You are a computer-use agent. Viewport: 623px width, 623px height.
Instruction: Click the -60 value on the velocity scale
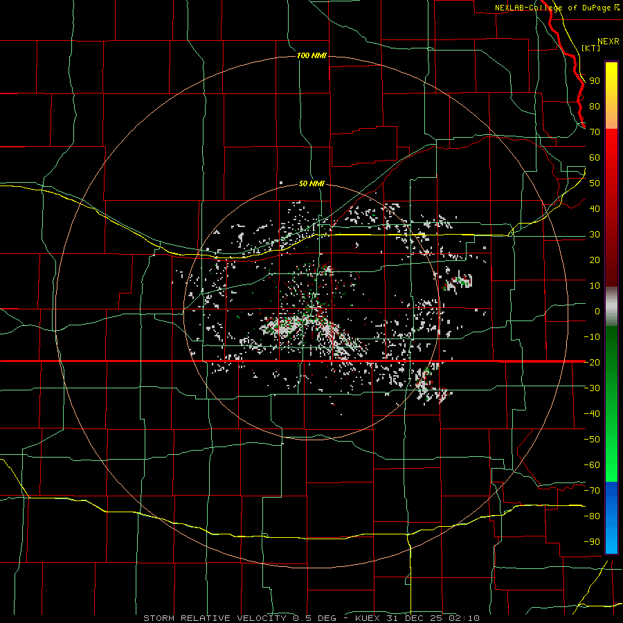point(592,465)
